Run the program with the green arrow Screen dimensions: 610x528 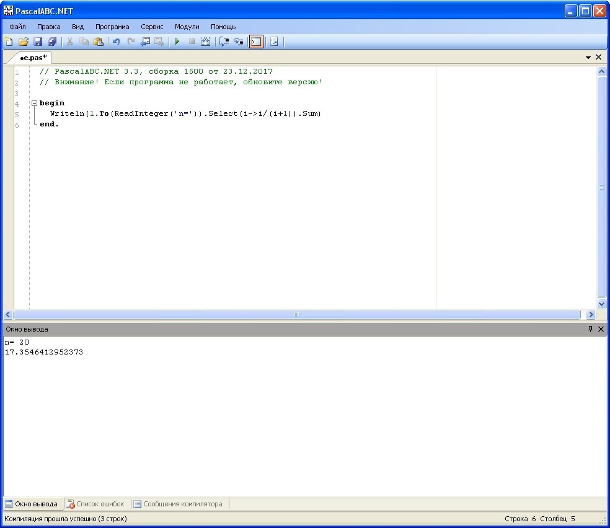(x=177, y=42)
